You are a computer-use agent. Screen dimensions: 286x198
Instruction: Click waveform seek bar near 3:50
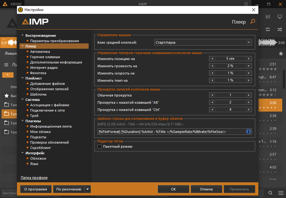click(x=267, y=43)
